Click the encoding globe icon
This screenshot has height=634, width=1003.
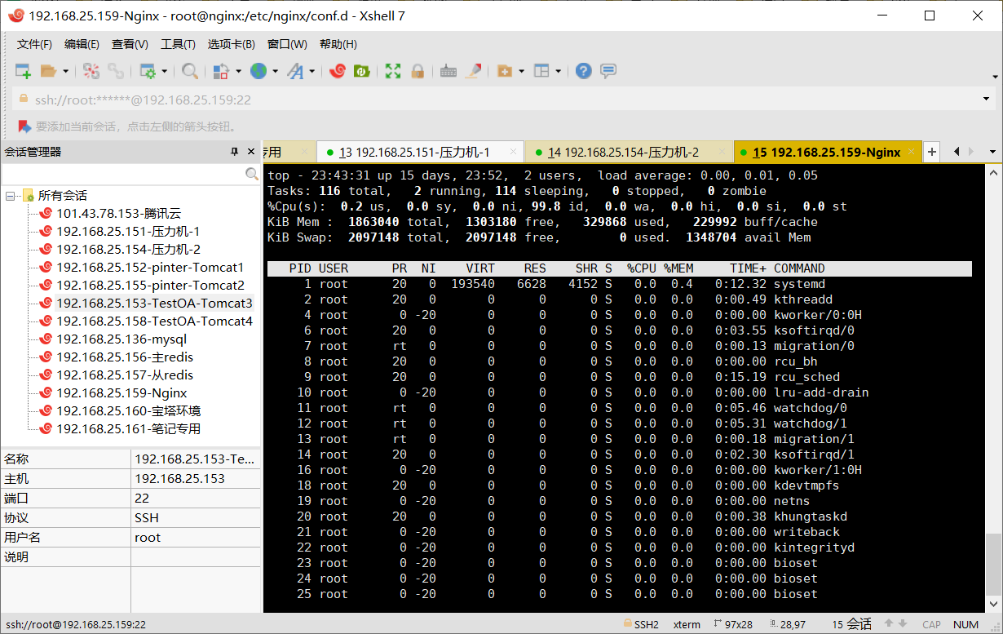tap(258, 71)
